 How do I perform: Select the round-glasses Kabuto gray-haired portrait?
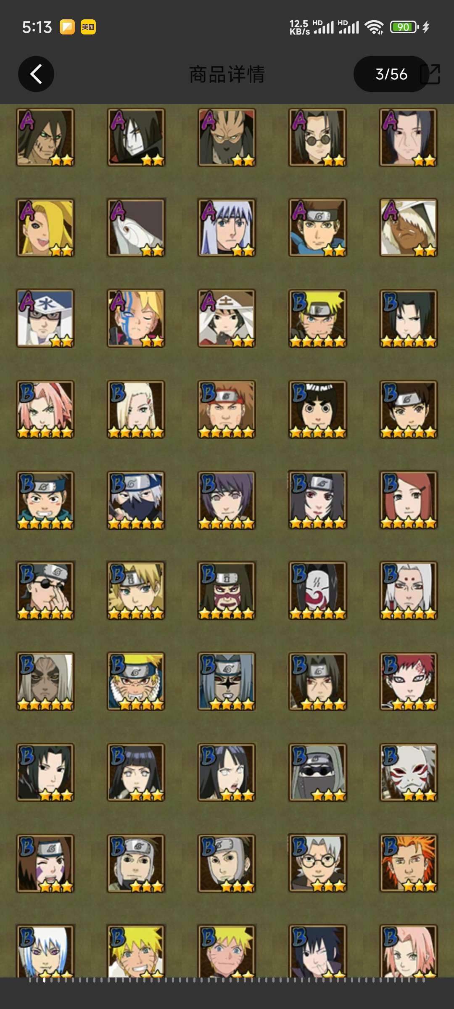point(318,863)
